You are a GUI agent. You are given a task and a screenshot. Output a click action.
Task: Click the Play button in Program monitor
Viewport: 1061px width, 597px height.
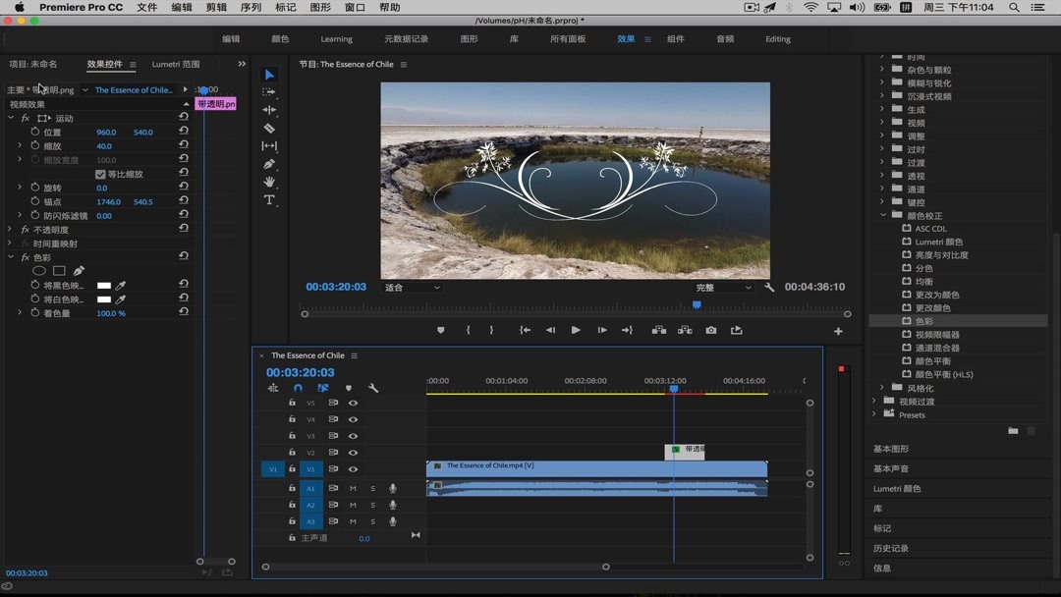[576, 331]
